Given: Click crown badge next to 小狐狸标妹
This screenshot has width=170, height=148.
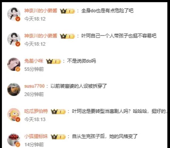Looking at the screenshot, I should coord(58,137).
